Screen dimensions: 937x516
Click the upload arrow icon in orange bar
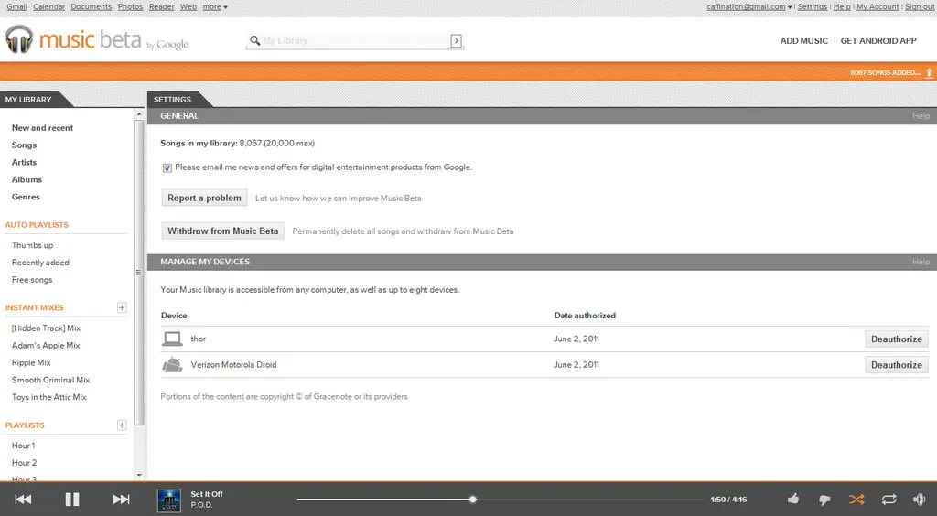click(929, 72)
